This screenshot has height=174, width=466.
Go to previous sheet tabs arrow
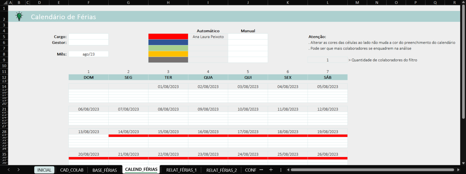[x=8, y=170]
